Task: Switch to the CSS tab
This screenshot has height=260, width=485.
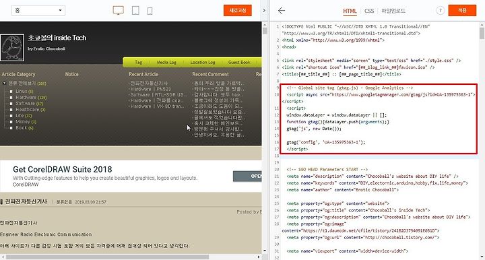Action: 369,11
